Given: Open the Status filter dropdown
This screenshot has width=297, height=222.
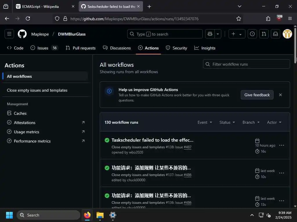Looking at the screenshot, I should tap(227, 122).
